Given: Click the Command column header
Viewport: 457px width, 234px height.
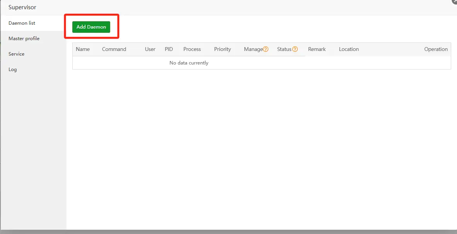Looking at the screenshot, I should [114, 49].
